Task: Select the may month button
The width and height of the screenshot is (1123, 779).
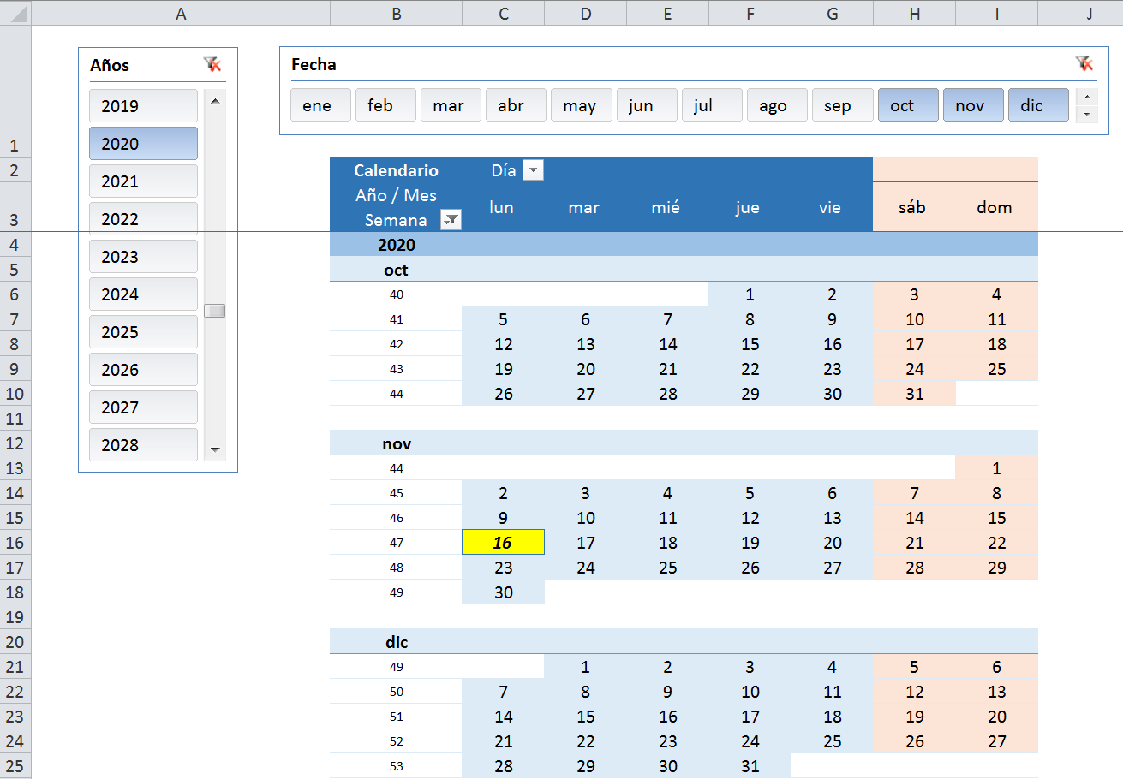Action: 581,104
